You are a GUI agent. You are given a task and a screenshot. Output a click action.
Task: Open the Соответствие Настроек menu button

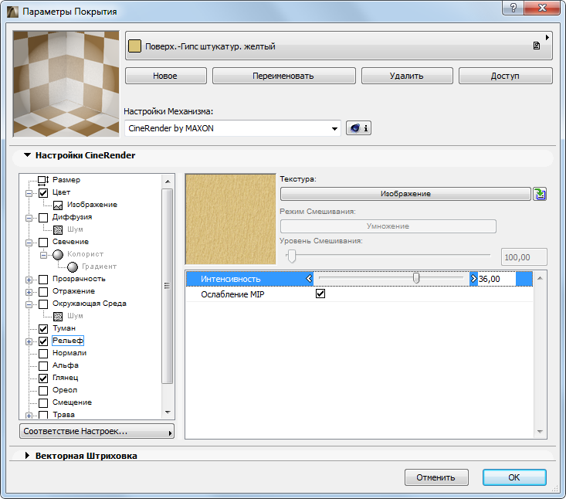click(97, 432)
